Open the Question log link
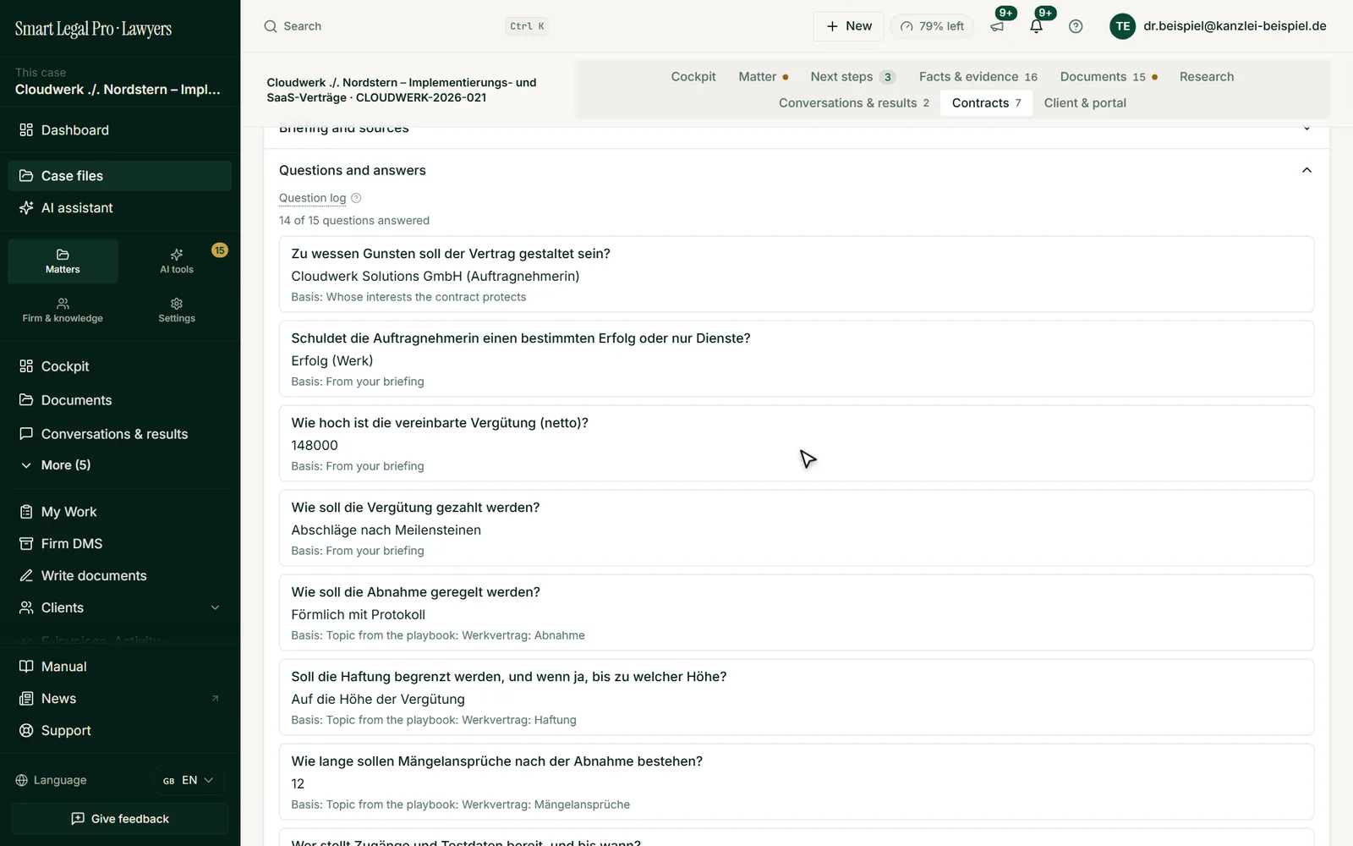1353x846 pixels. tap(312, 198)
